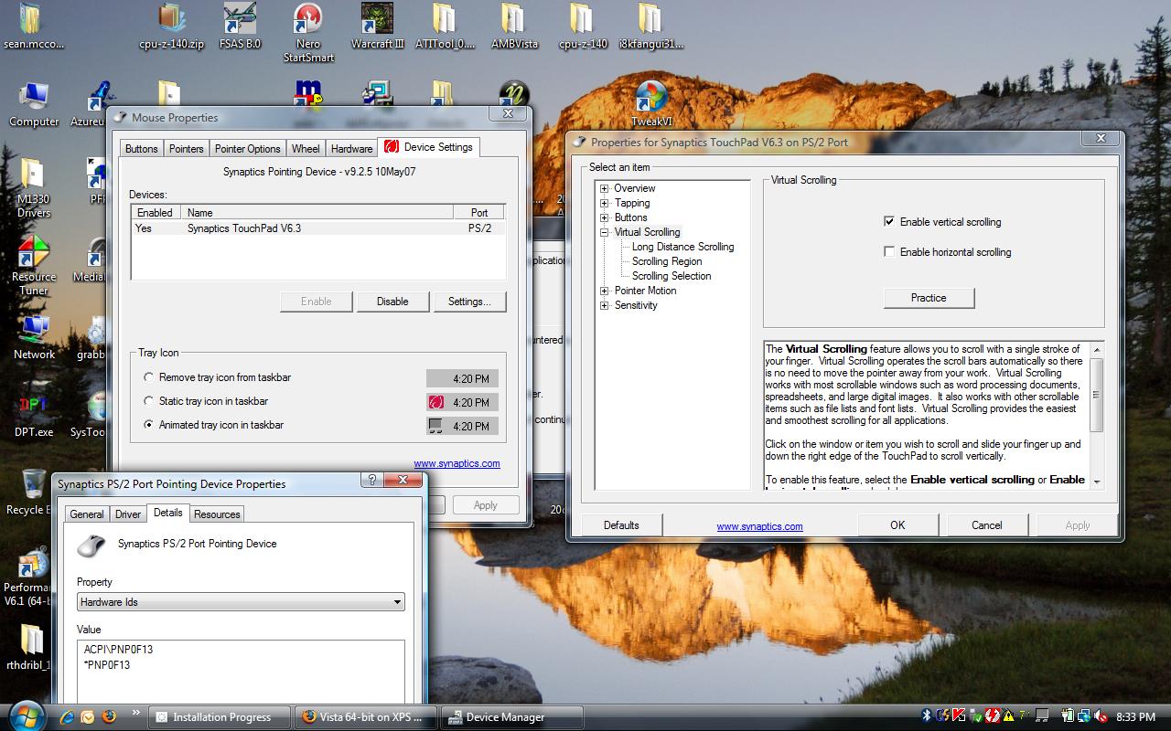Expand the Buttons node in Synaptics tree
1171x731 pixels.
605,218
